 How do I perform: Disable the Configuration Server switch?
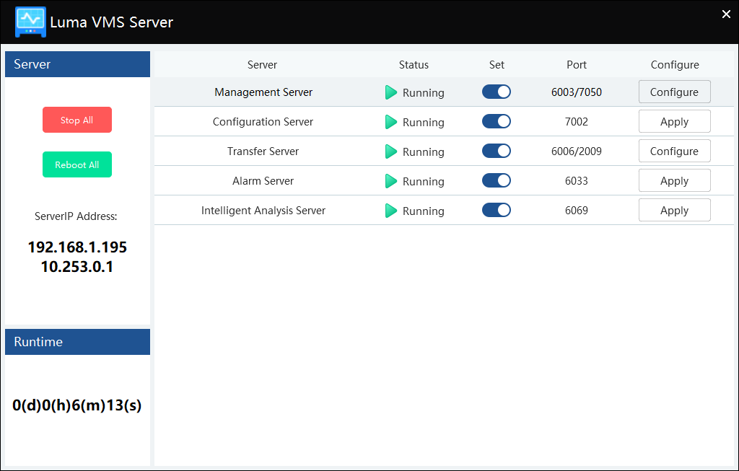click(x=497, y=121)
